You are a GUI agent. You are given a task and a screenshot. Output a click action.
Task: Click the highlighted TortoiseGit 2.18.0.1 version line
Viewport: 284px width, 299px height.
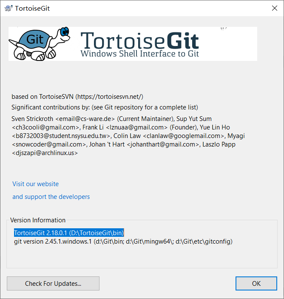pos(69,233)
